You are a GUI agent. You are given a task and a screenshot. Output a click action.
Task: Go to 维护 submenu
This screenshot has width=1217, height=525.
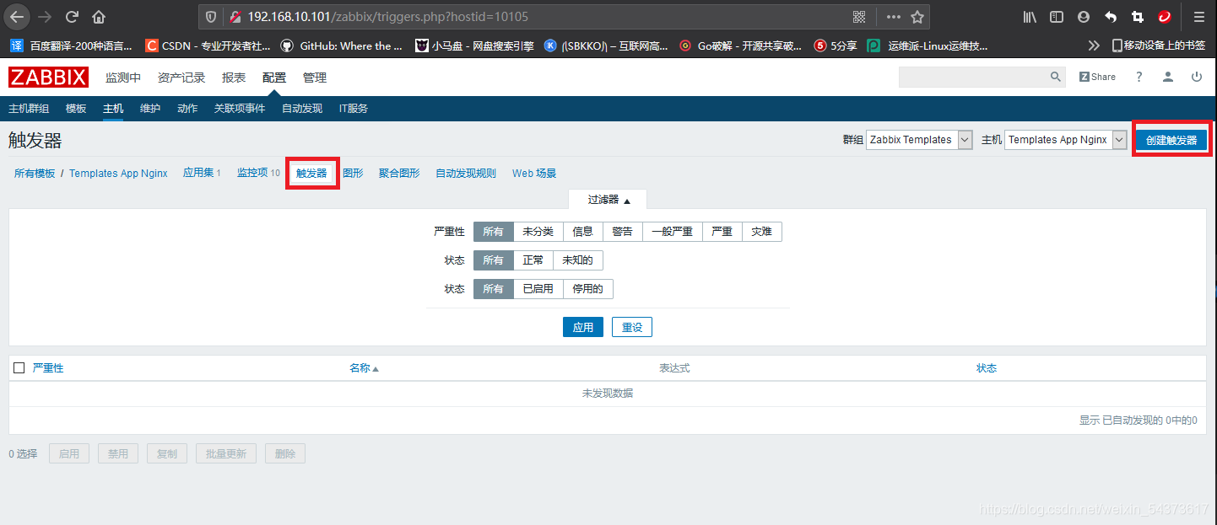click(150, 109)
